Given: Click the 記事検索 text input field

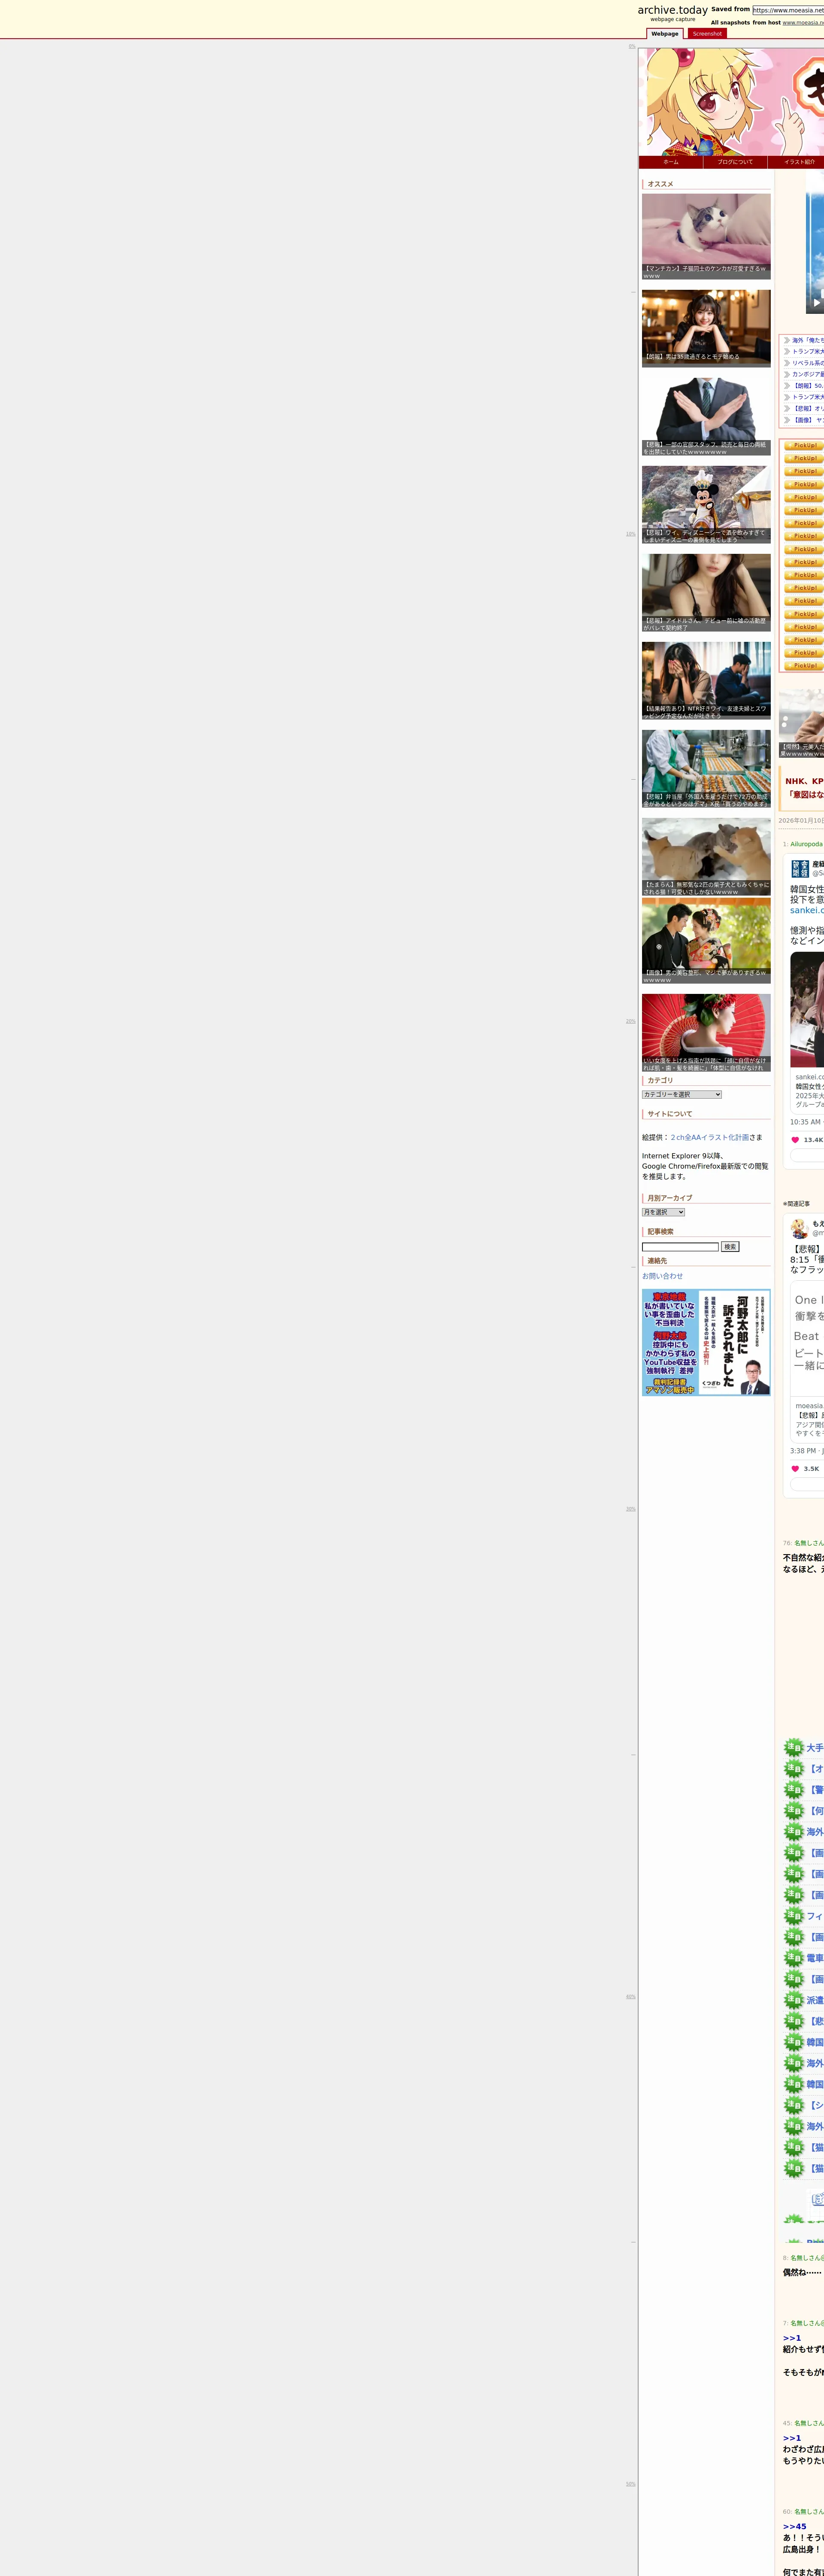Looking at the screenshot, I should [680, 1247].
